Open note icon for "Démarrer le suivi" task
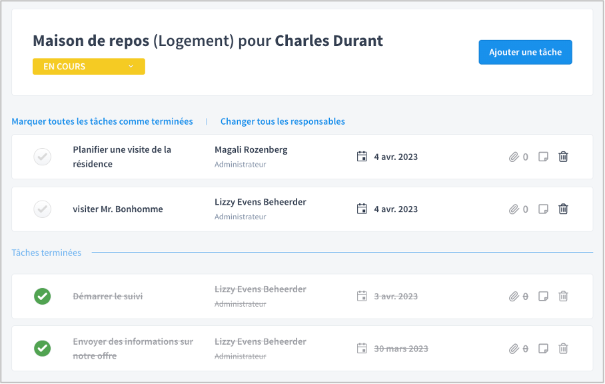 543,297
